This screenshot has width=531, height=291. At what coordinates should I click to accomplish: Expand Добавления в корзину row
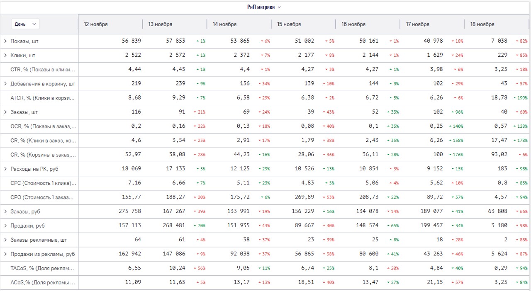(5, 84)
